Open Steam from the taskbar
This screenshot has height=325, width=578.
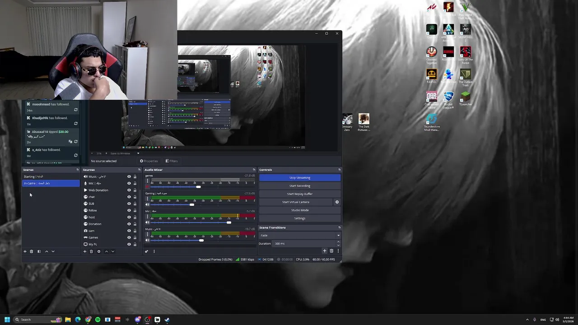(167, 320)
